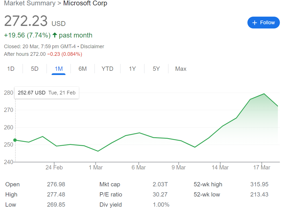Select the 1Y time range

pyautogui.click(x=132, y=69)
